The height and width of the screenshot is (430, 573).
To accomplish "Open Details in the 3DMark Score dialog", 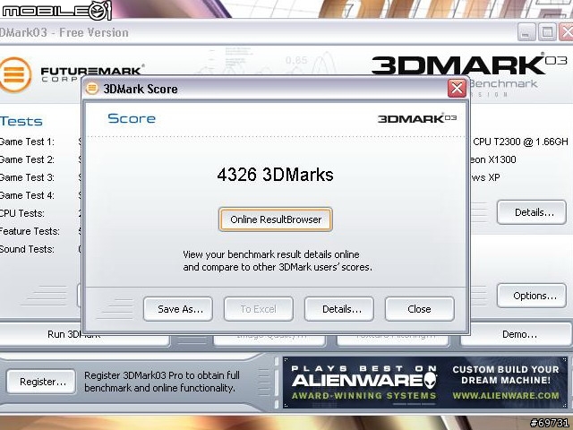I will tap(339, 309).
